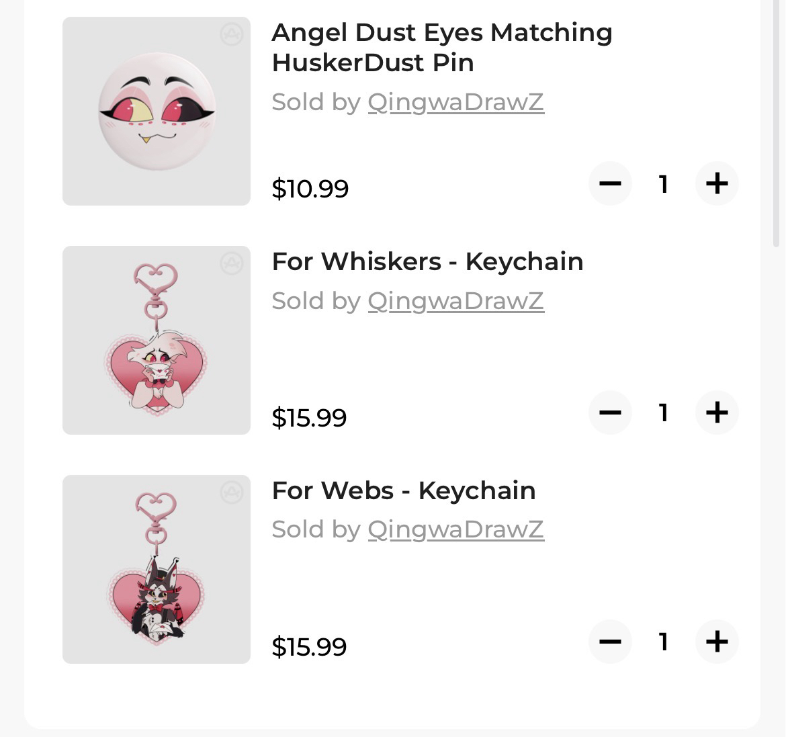Screen dimensions: 786x737
Task: Click plus button for For Whiskers keychain
Action: pyautogui.click(x=717, y=413)
